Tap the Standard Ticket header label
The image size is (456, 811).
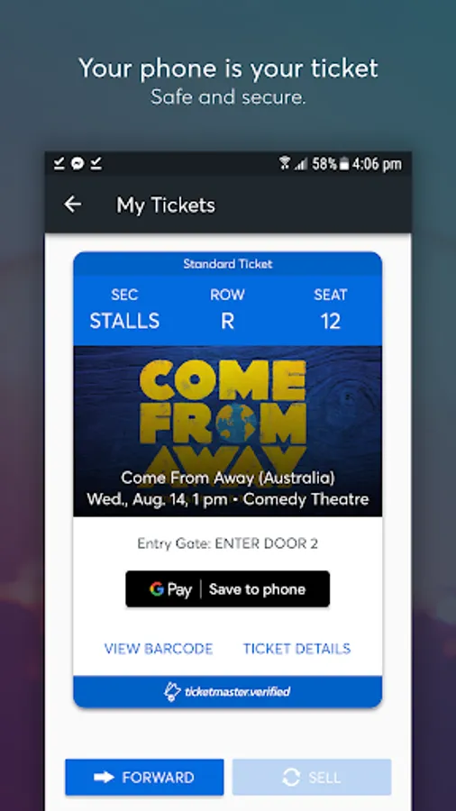point(227,264)
